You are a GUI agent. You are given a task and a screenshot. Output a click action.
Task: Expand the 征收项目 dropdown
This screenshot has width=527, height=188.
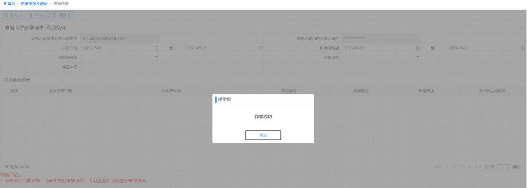coord(418,57)
